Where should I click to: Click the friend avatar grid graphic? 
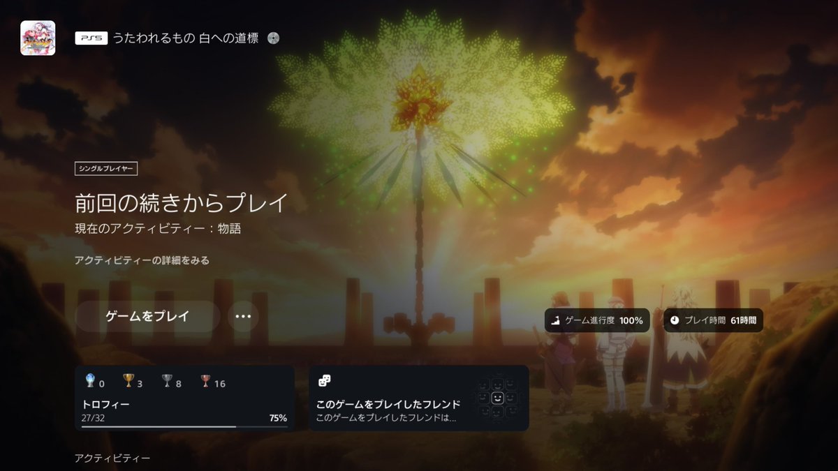click(497, 398)
